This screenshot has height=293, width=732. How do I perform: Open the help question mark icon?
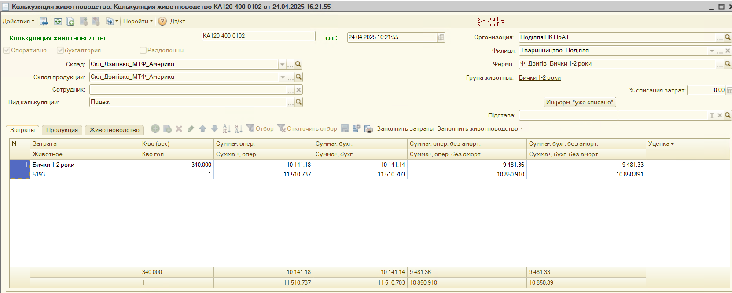(162, 21)
